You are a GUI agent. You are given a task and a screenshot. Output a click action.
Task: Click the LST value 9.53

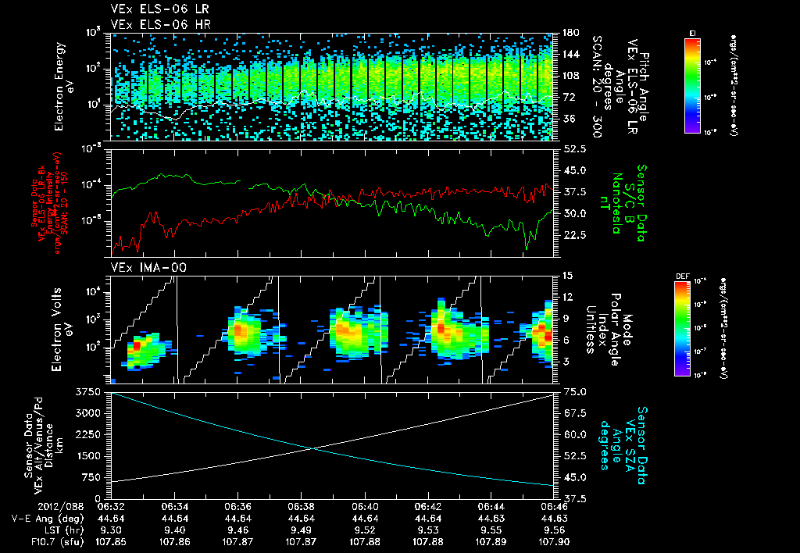tap(427, 530)
